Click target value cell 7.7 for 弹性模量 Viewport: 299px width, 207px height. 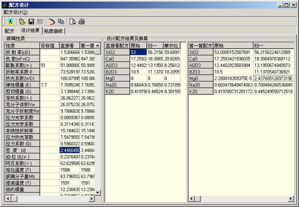point(50,85)
